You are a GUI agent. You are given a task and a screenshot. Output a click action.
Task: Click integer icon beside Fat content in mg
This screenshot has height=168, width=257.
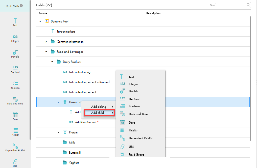[x=65, y=72]
